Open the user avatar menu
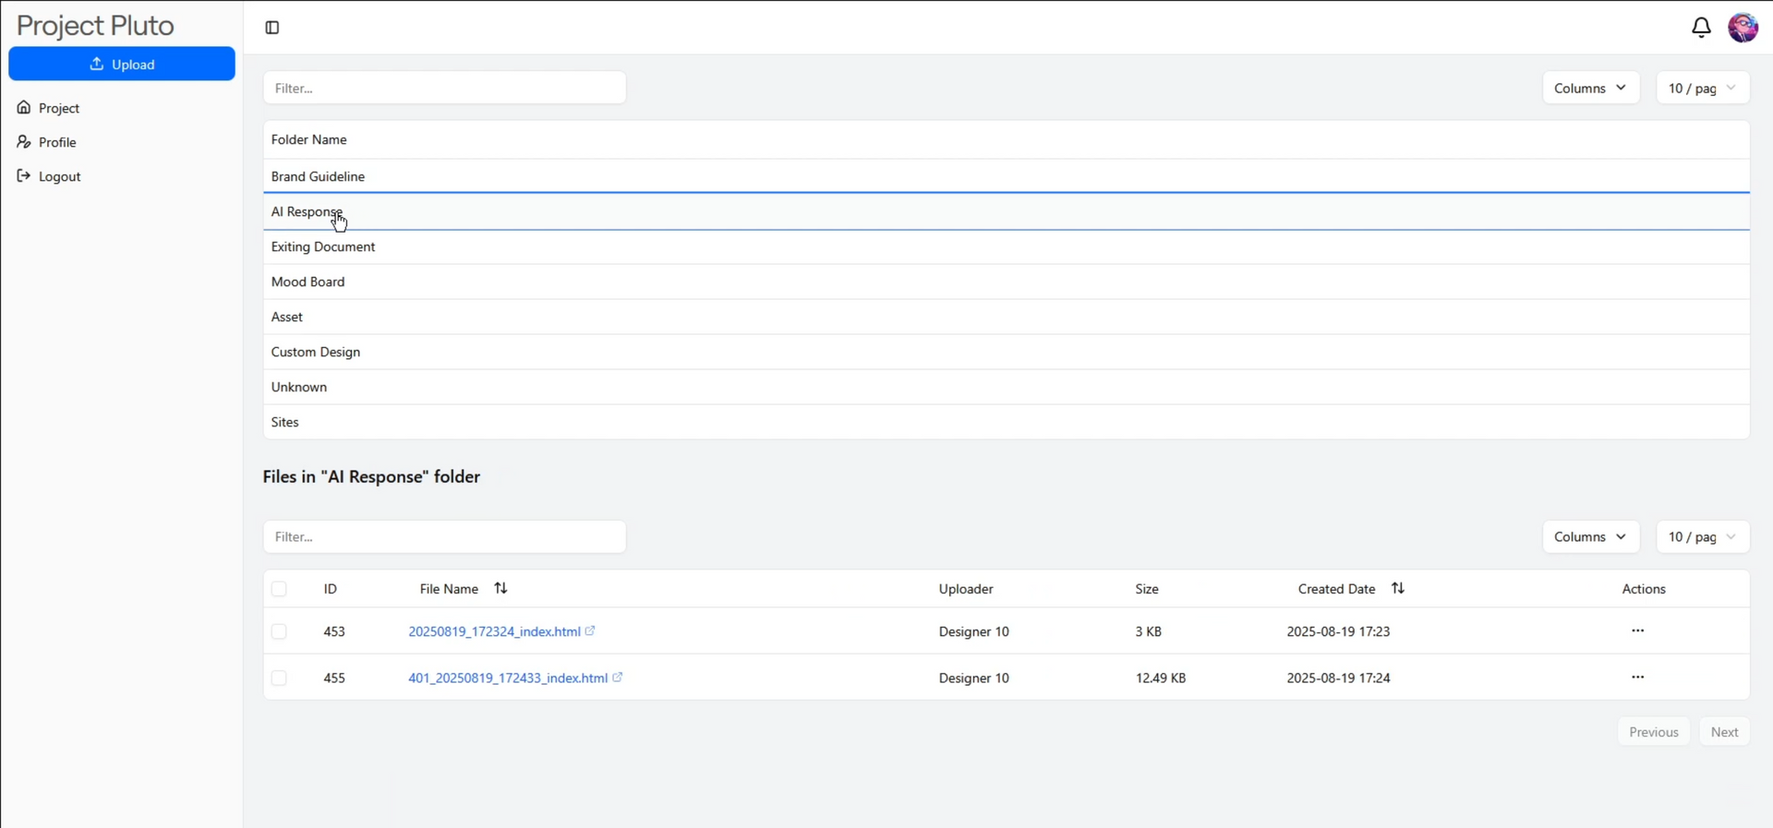The width and height of the screenshot is (1773, 828). tap(1743, 28)
